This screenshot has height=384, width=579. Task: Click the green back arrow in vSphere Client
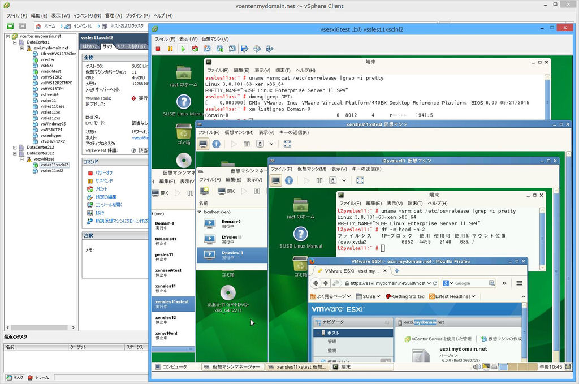(x=10, y=26)
